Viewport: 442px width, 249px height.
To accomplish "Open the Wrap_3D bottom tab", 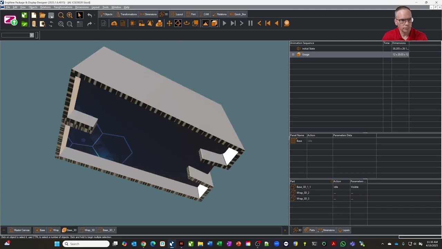I will pos(87,230).
